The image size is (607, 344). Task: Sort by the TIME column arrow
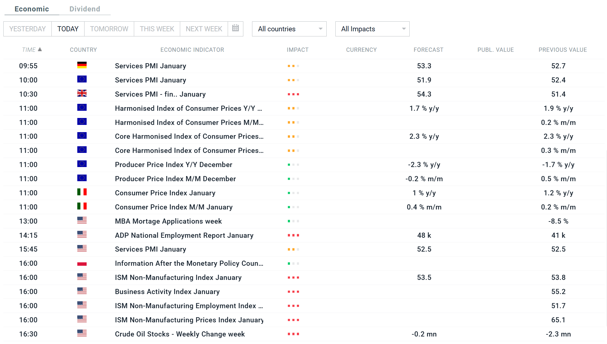40,49
